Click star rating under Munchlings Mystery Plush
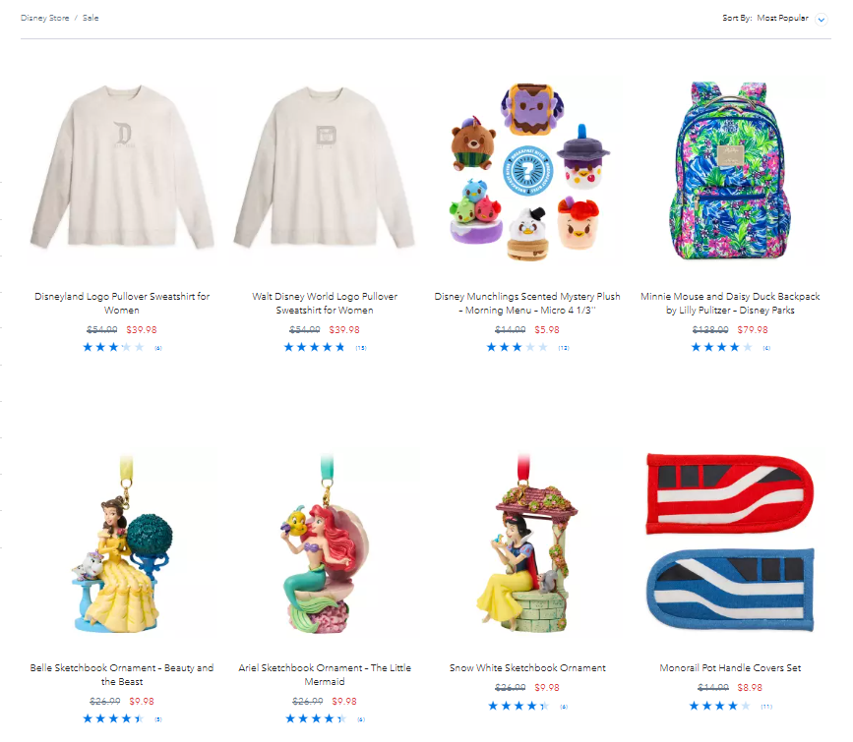The image size is (853, 742). pos(517,347)
